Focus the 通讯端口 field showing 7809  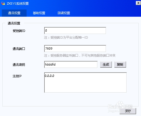coord(75,49)
